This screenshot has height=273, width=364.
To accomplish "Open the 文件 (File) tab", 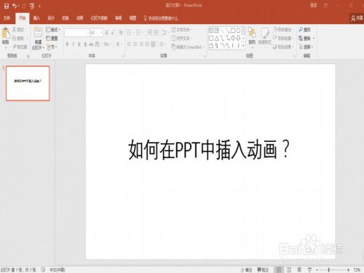I will click(x=7, y=18).
